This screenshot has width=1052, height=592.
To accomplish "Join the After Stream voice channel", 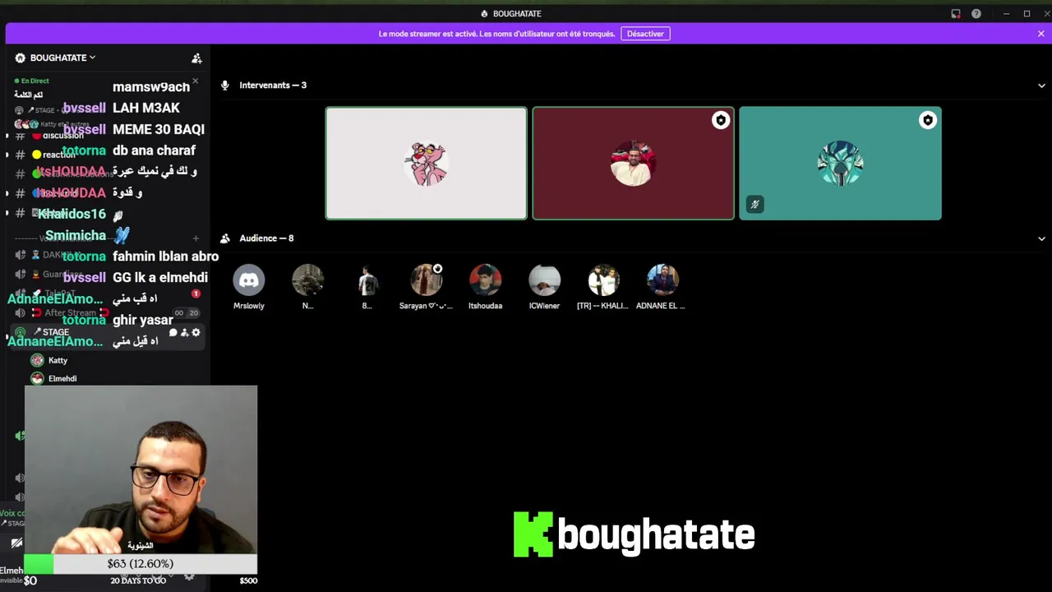I will click(x=105, y=313).
